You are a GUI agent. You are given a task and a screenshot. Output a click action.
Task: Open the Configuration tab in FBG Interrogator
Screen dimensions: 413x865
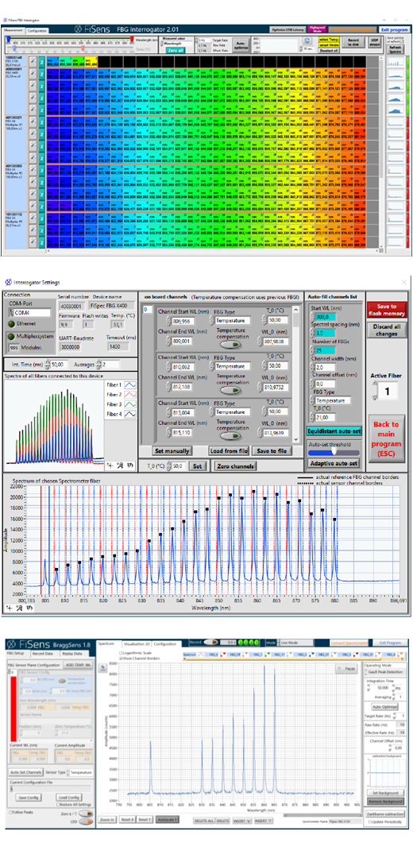tap(37, 31)
